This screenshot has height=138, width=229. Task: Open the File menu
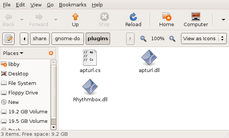click(7, 5)
